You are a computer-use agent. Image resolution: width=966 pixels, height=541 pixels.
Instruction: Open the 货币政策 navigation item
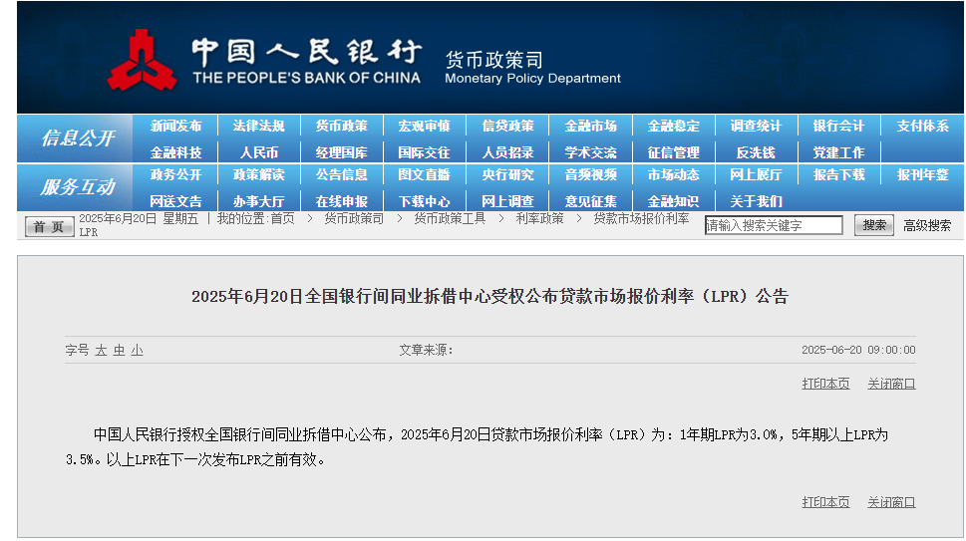pyautogui.click(x=341, y=127)
